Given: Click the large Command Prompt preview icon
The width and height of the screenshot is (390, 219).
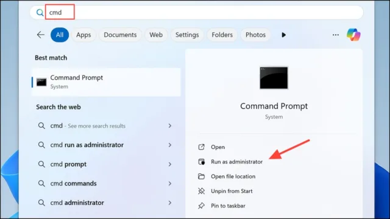Looking at the screenshot, I should pyautogui.click(x=274, y=78).
